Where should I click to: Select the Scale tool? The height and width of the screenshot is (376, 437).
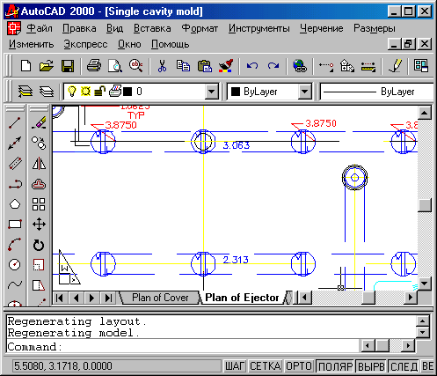[x=39, y=265]
